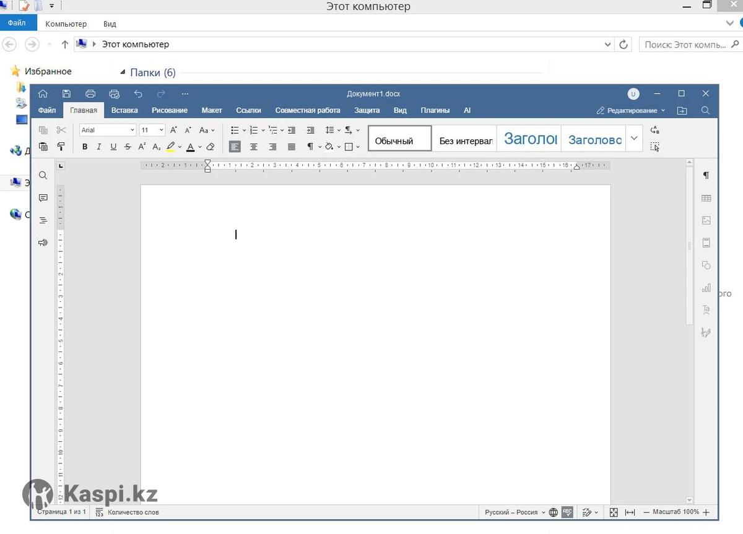
Task: Open the Макет tab
Action: (212, 110)
